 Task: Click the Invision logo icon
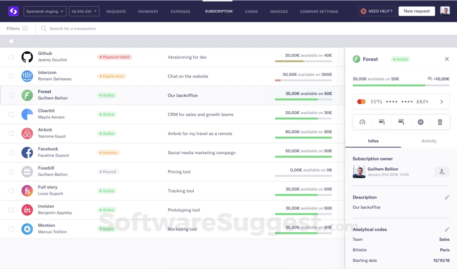(x=27, y=210)
